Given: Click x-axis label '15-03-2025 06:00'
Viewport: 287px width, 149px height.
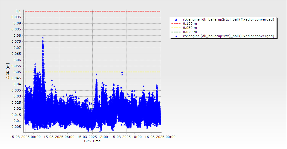Looking at the screenshot, I should 59,137.
